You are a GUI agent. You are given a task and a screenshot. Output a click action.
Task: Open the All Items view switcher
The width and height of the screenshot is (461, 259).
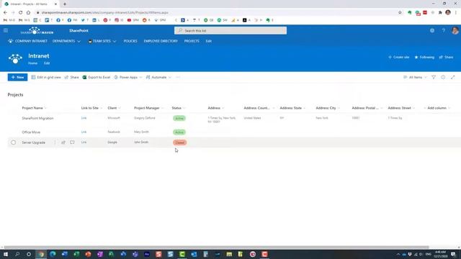pos(415,77)
